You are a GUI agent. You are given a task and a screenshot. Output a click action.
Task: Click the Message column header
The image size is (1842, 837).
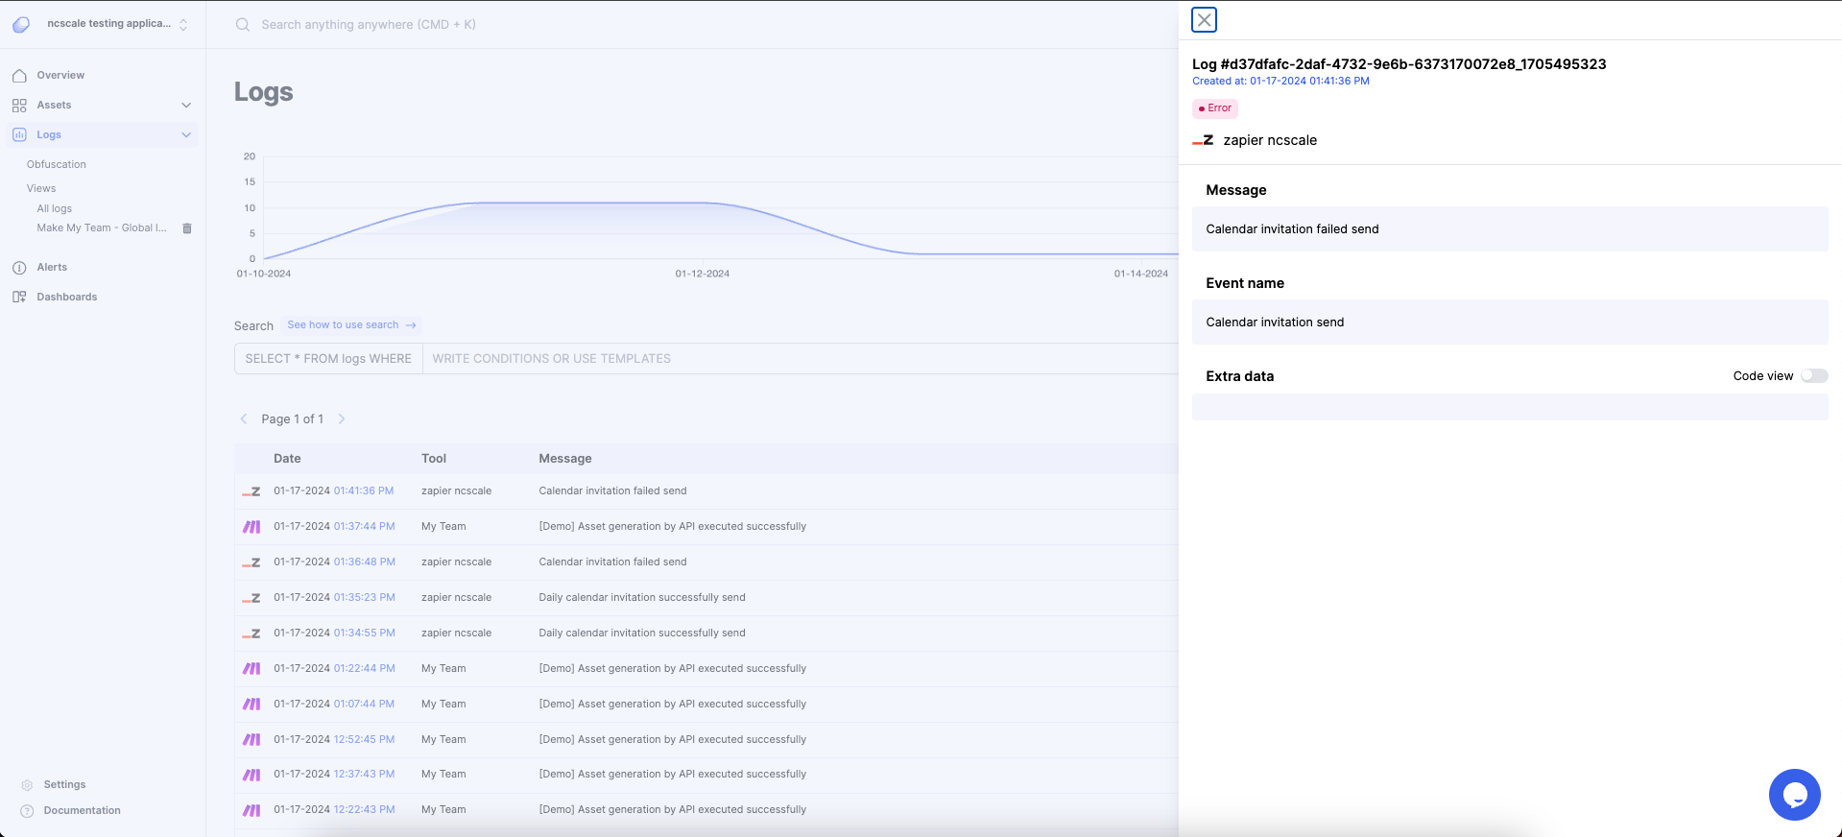tap(565, 459)
